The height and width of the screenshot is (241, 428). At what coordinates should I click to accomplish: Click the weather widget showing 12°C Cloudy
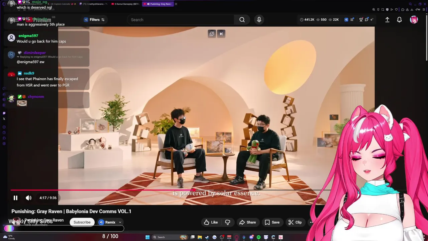(9, 237)
